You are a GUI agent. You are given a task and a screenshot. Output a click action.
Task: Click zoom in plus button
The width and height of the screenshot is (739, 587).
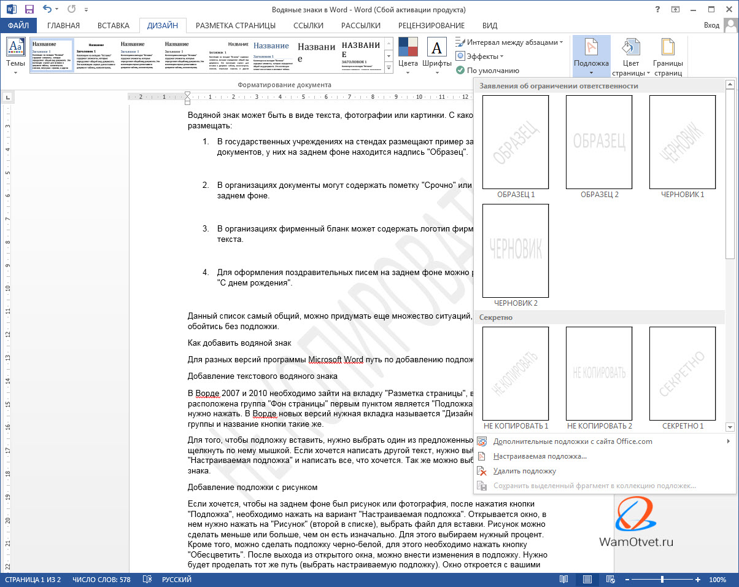pyautogui.click(x=699, y=580)
